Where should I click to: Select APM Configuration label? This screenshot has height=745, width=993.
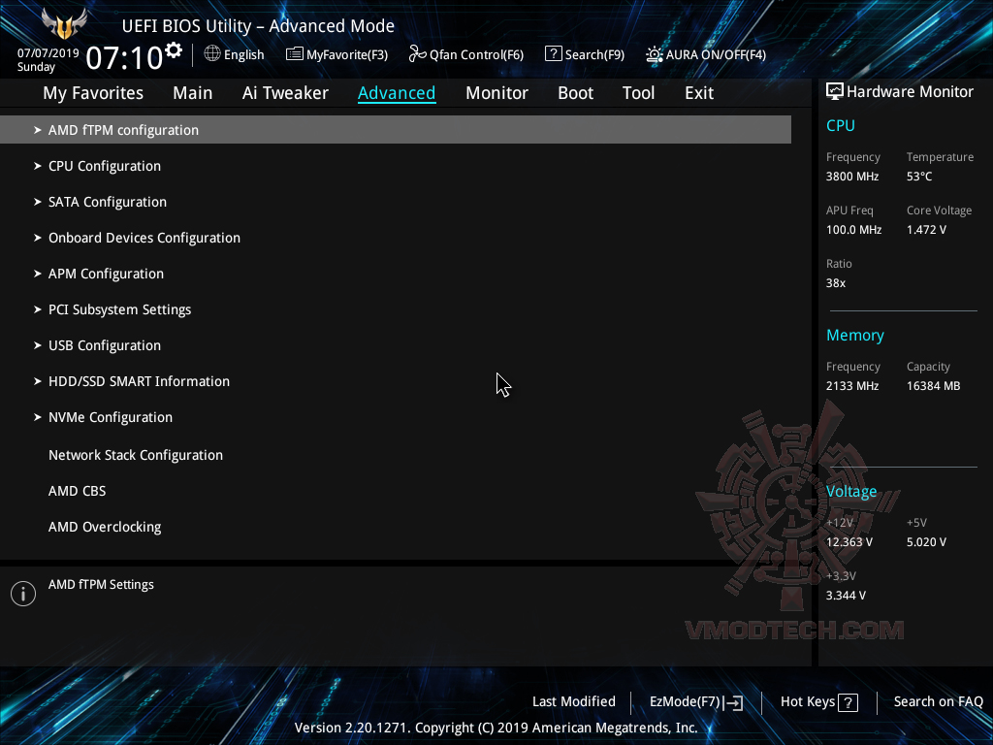coord(106,274)
